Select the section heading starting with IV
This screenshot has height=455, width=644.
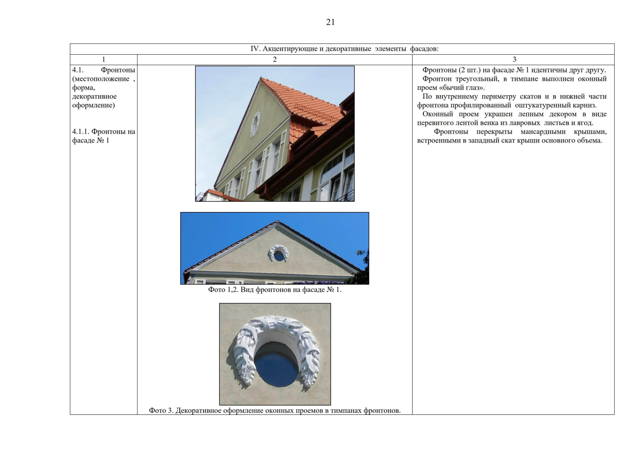344,49
